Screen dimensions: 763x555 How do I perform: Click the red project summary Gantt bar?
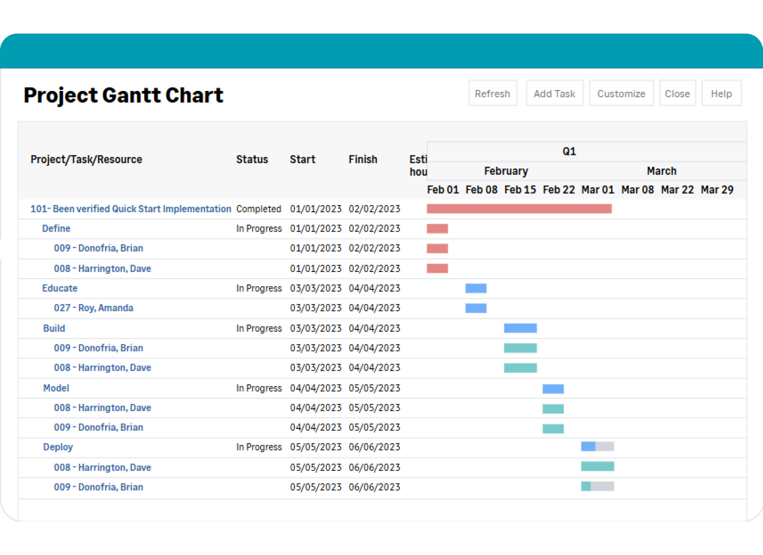pyautogui.click(x=519, y=209)
